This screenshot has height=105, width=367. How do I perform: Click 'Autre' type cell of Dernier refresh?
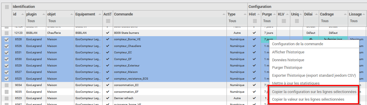pos(237,98)
